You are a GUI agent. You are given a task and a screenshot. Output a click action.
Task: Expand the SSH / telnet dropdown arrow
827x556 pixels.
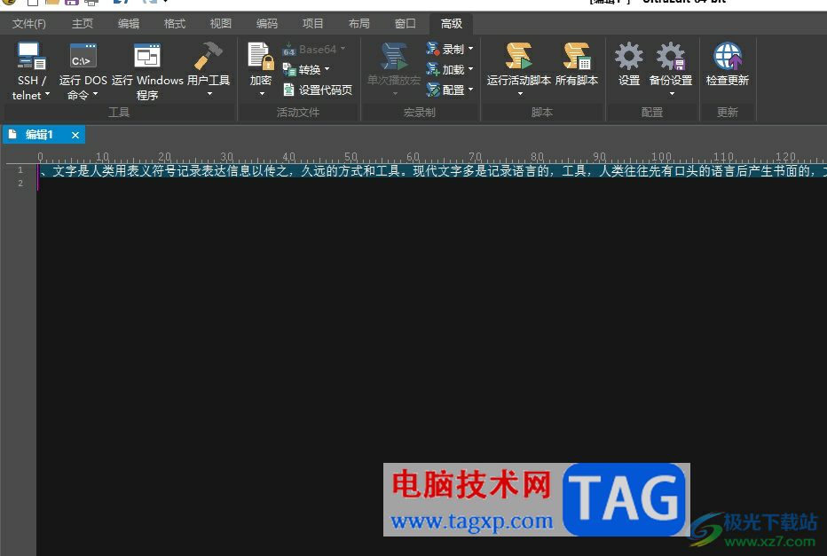coord(47,95)
